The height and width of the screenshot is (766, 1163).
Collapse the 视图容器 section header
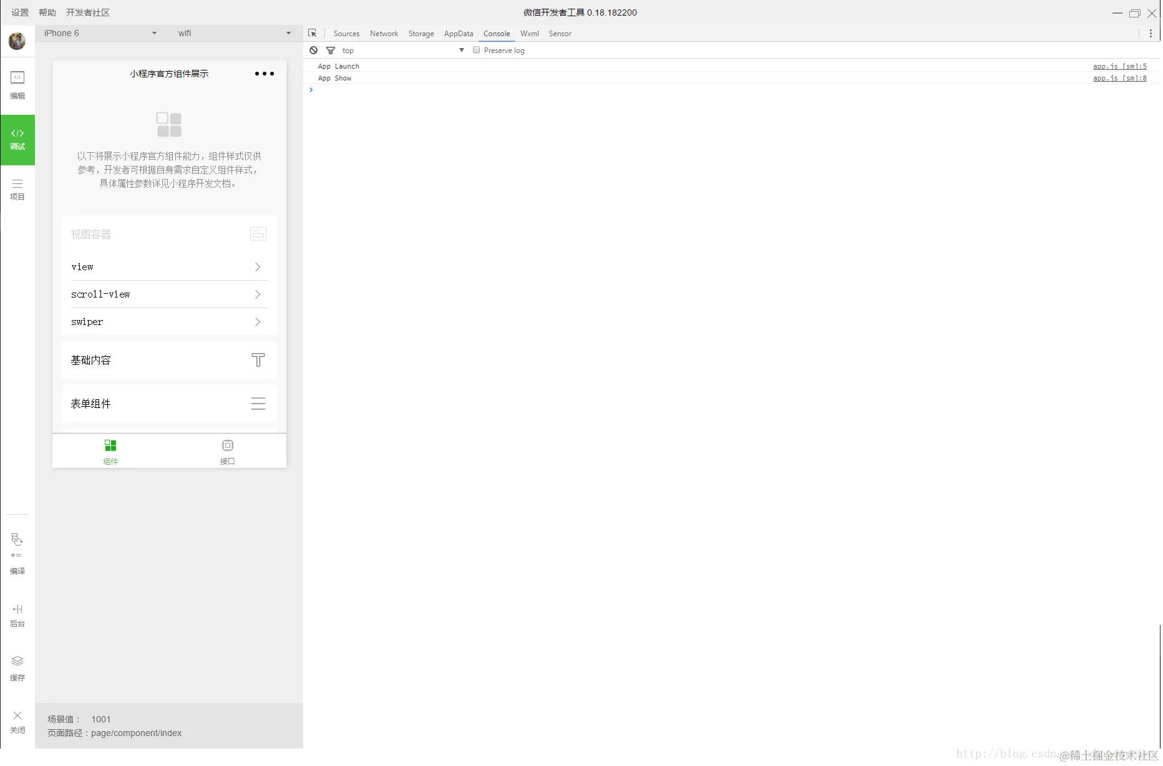169,234
